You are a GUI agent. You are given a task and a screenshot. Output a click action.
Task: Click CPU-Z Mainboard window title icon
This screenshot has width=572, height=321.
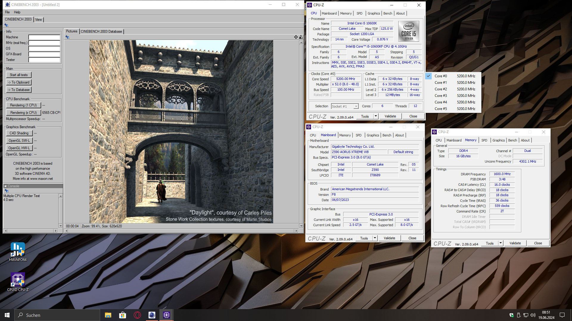(x=309, y=127)
